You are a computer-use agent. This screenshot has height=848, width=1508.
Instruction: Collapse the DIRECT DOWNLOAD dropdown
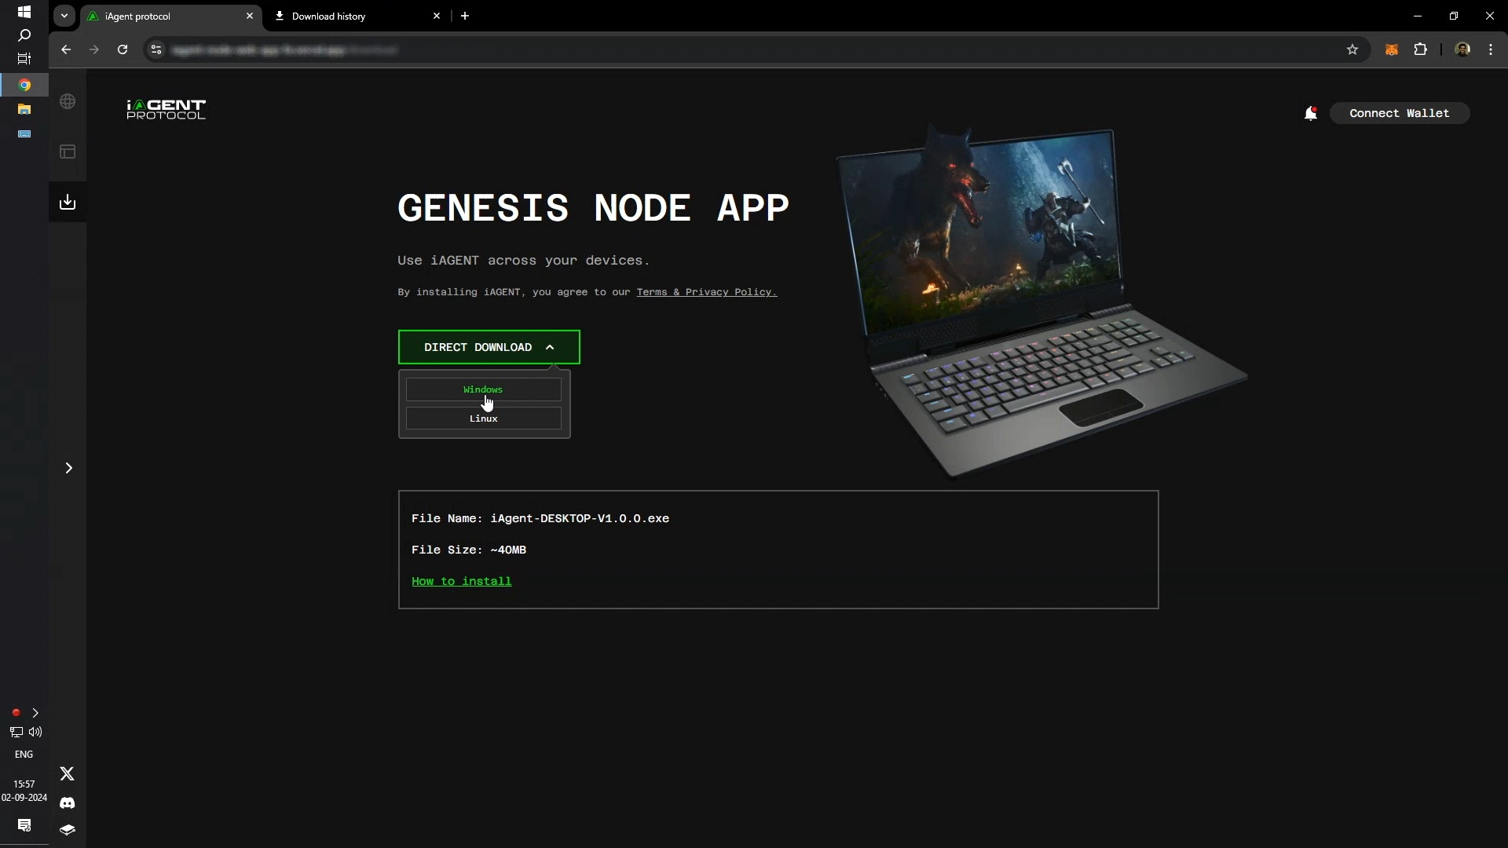coord(489,347)
